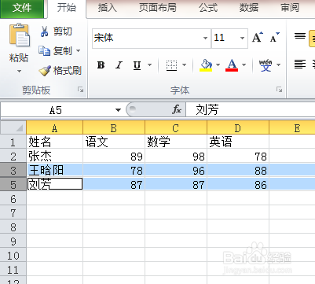Apply yellow fill color bucket
The image size is (315, 284).
tap(206, 65)
